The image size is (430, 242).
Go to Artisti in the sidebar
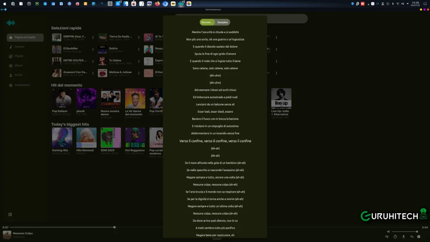coord(18,75)
